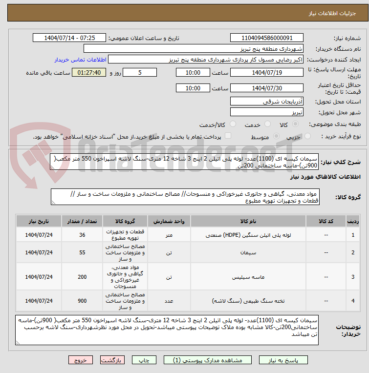Click the واحد شمارش column header

169,221
